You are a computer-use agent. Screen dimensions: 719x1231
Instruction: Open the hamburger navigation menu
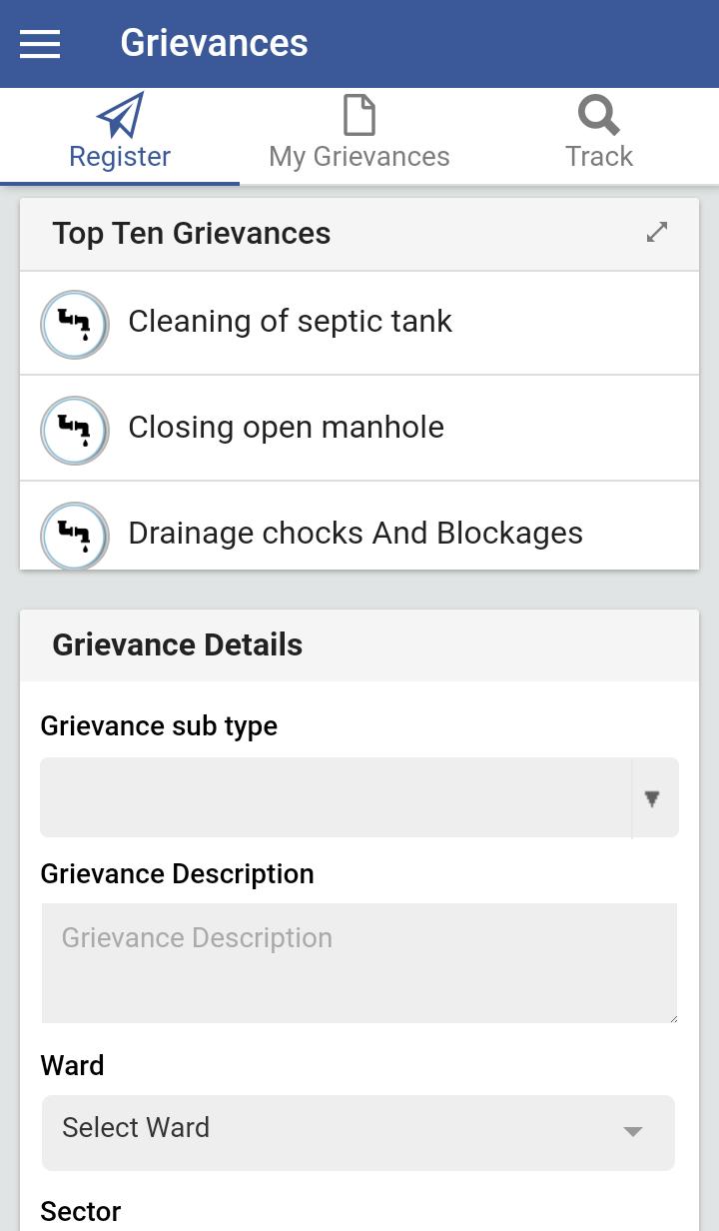coord(40,44)
